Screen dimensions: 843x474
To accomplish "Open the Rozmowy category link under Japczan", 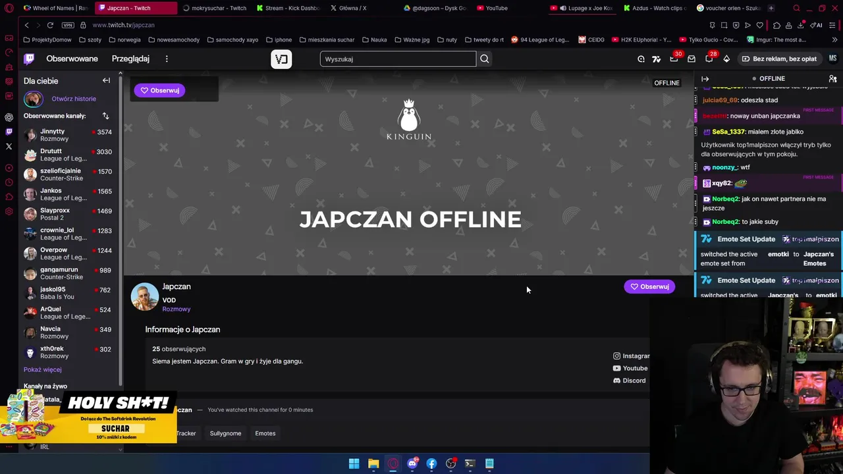I will tap(177, 309).
